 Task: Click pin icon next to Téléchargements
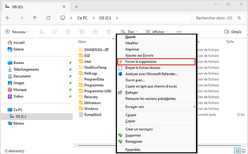70,70
